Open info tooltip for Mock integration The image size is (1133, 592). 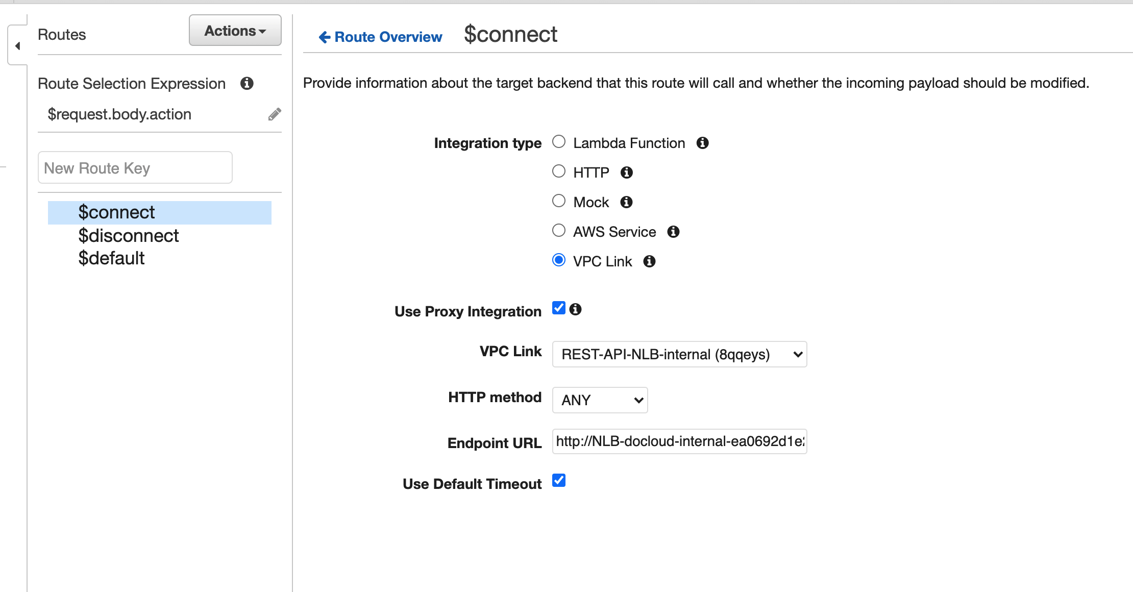pyautogui.click(x=627, y=202)
